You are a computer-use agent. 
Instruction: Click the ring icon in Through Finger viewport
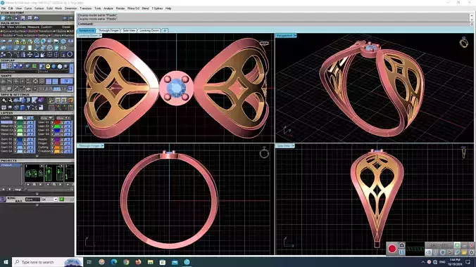tap(264, 152)
